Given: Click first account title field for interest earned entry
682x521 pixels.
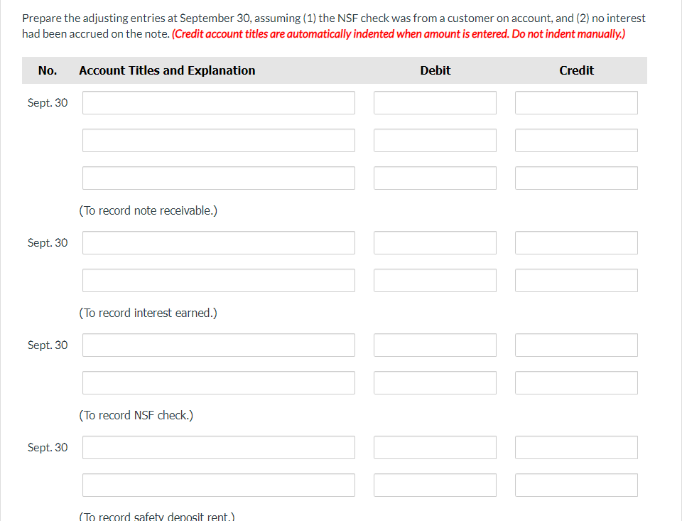Looking at the screenshot, I should point(218,243).
